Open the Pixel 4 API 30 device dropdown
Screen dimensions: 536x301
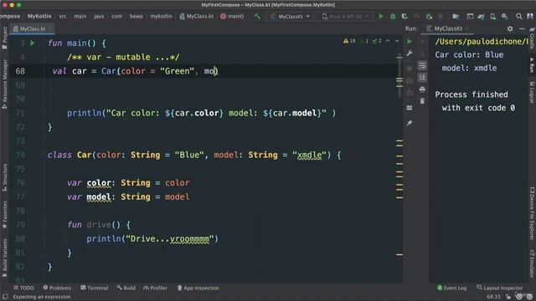coord(345,16)
